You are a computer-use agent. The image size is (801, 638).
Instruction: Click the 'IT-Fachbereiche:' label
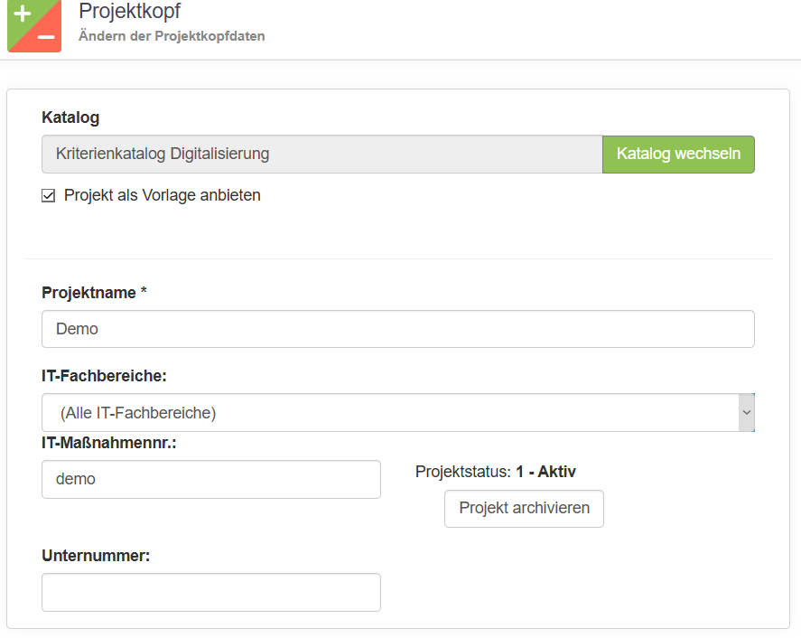coord(104,375)
